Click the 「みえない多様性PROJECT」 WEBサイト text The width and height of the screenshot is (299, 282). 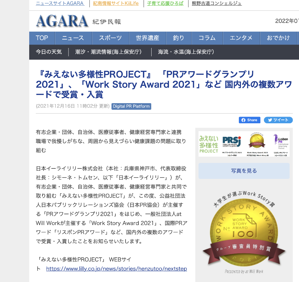(84, 264)
